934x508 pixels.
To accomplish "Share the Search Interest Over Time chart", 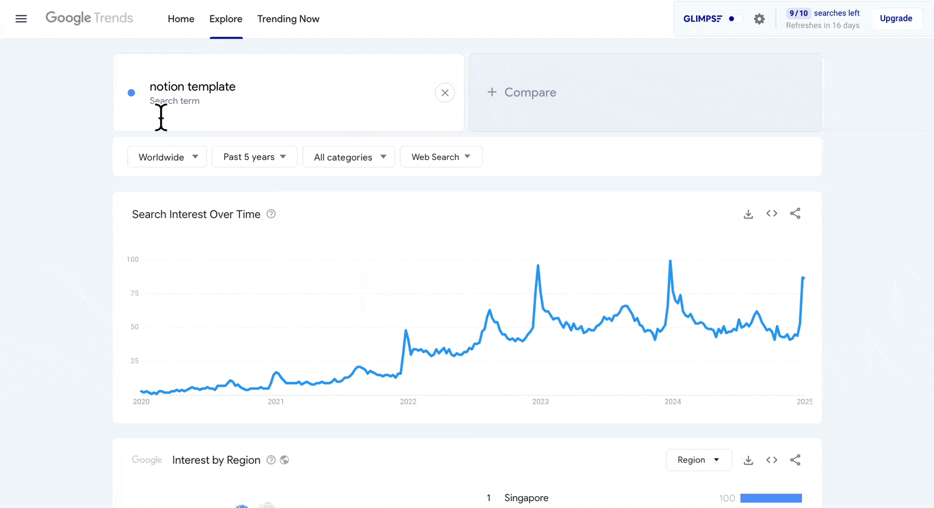I will pos(795,214).
